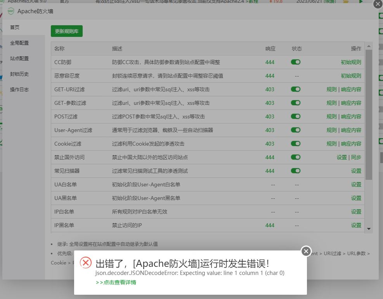
Task: Click the Apache防火墙 shield logo icon
Action: [x=11, y=11]
